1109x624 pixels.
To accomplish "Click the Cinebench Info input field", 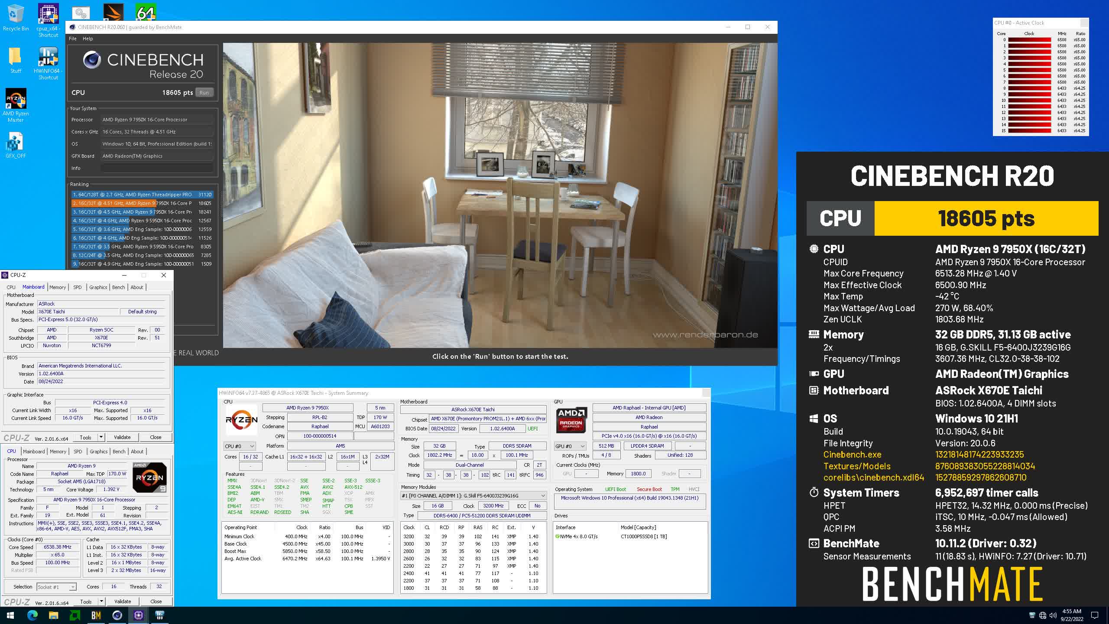I will tap(157, 168).
